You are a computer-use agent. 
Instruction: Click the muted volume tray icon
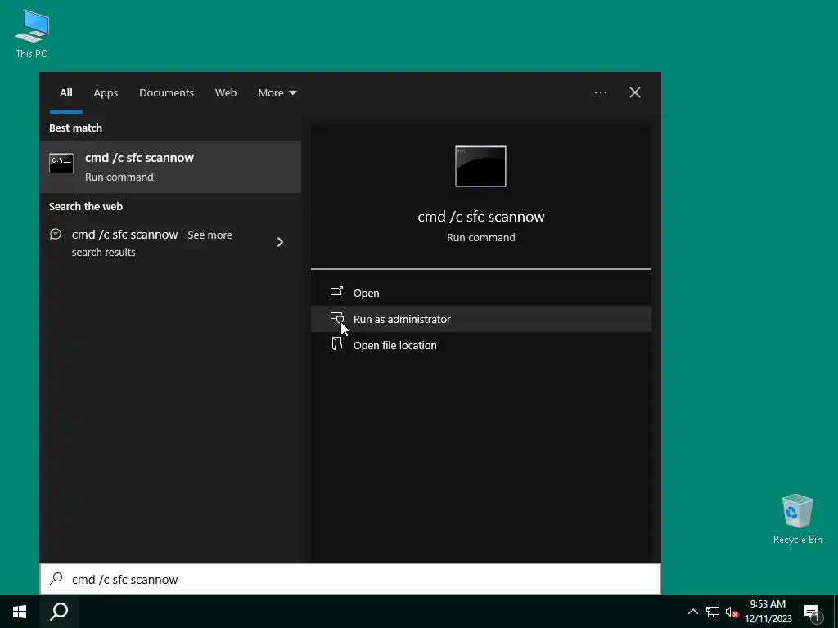click(x=732, y=612)
